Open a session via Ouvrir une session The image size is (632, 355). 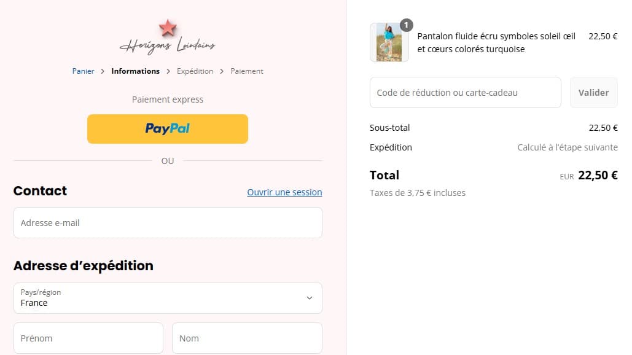[x=284, y=192]
